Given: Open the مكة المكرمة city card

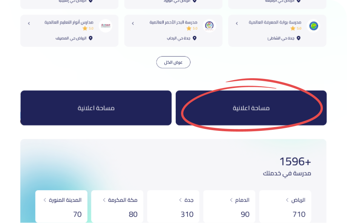Looking at the screenshot, I should point(117,206).
